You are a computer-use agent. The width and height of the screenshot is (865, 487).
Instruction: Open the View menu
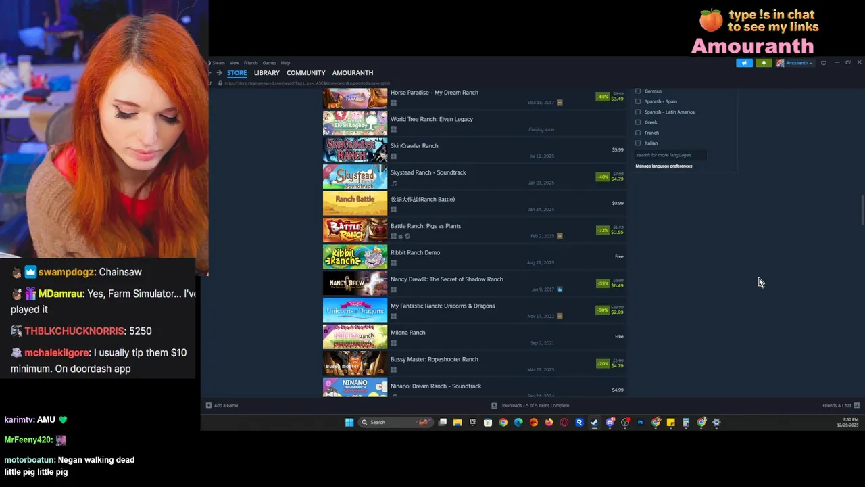[234, 63]
